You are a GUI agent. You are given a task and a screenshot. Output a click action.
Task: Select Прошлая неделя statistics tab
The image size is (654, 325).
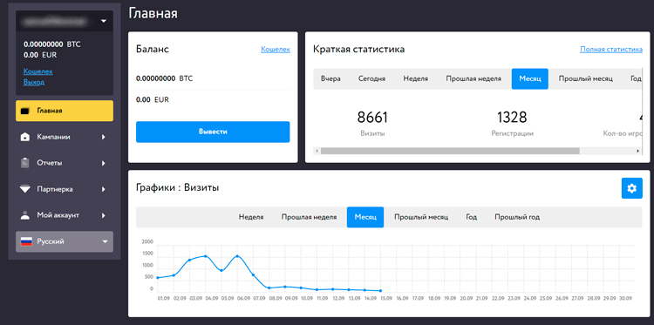[x=473, y=78]
